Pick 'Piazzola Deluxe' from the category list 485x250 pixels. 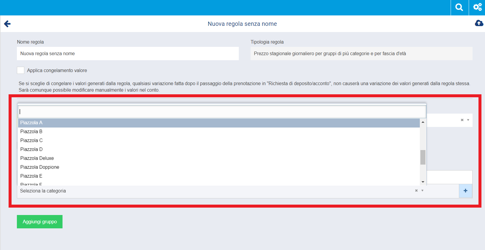coord(37,158)
